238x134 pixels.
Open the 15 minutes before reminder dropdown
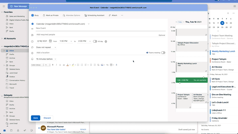[46, 59]
